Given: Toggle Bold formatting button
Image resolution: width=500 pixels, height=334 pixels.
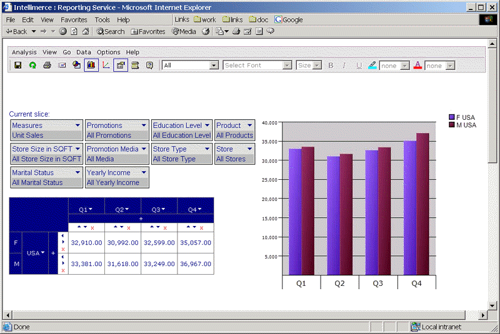Looking at the screenshot, I should [331, 66].
